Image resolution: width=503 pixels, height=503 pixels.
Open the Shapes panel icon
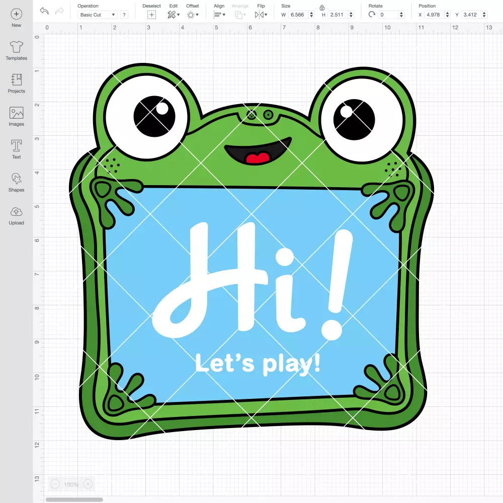coord(17,179)
